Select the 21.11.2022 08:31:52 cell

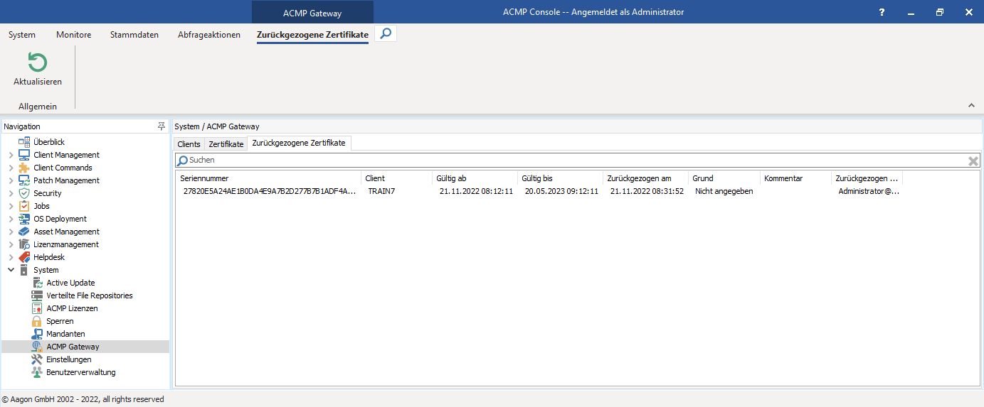click(x=647, y=191)
